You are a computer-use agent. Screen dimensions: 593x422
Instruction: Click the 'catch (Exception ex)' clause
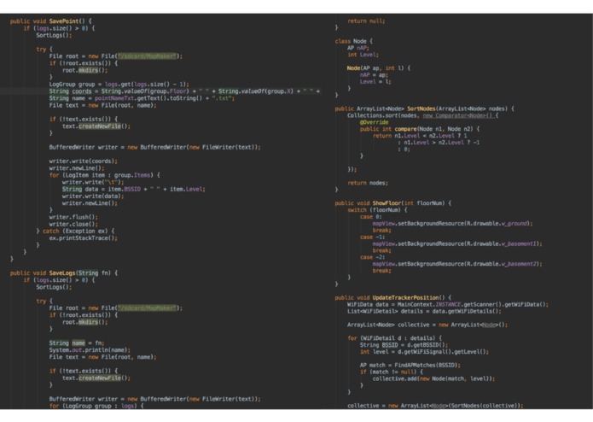[75, 232]
